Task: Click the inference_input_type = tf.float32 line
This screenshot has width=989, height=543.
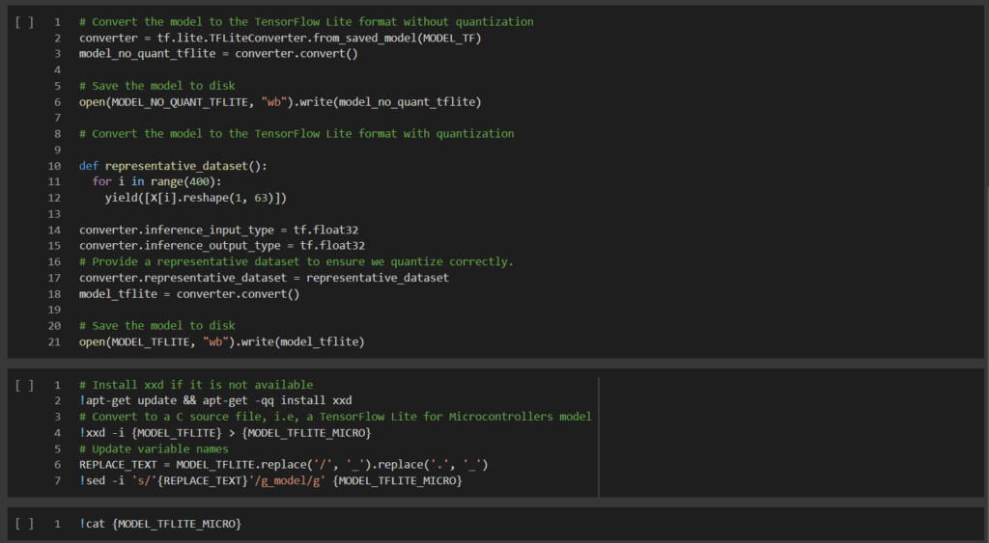Action: click(218, 230)
